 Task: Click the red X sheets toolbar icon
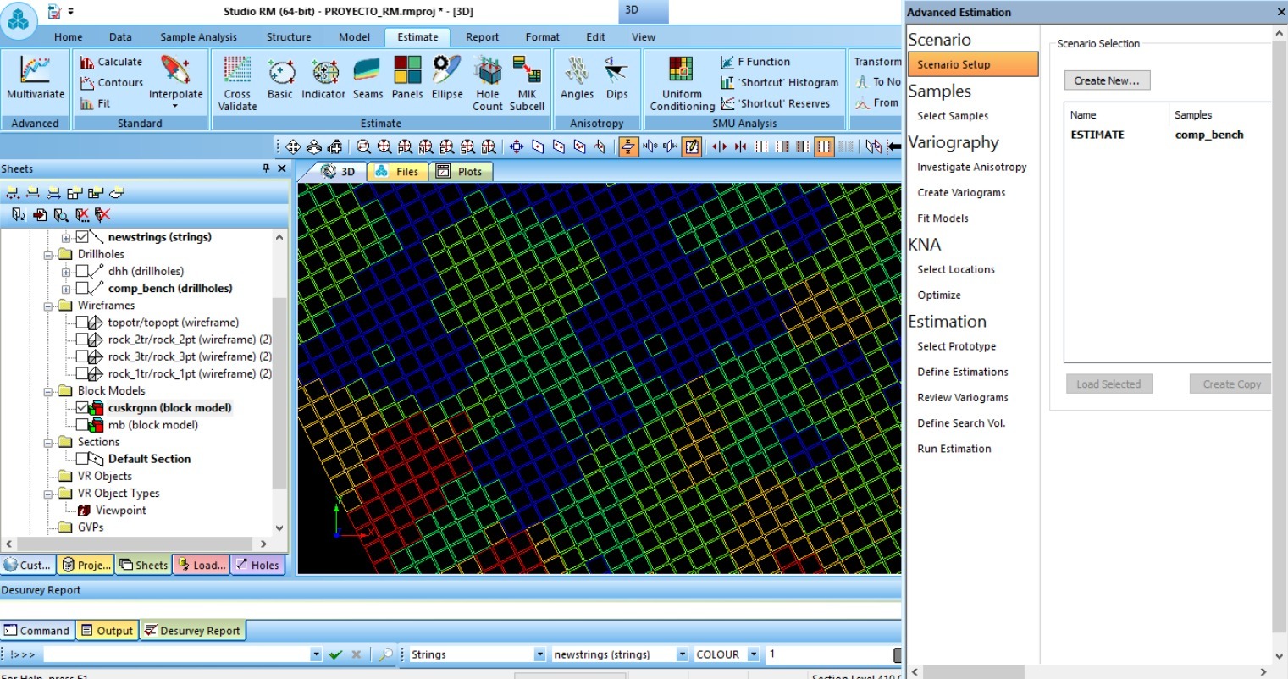102,215
